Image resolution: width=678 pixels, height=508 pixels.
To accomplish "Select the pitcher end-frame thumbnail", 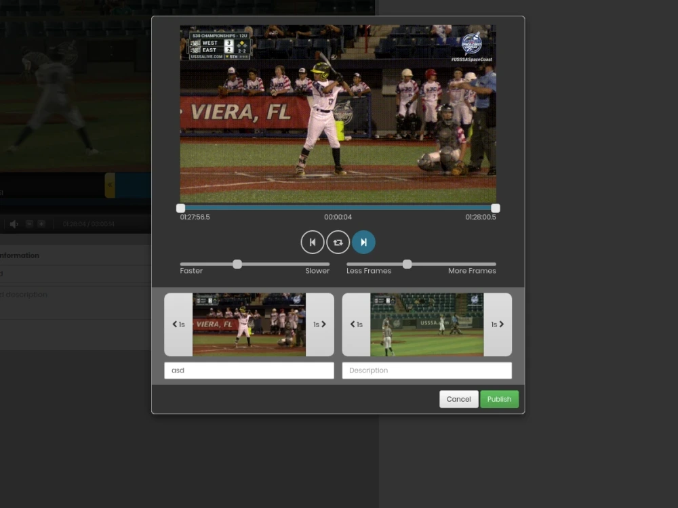I will pos(426,324).
